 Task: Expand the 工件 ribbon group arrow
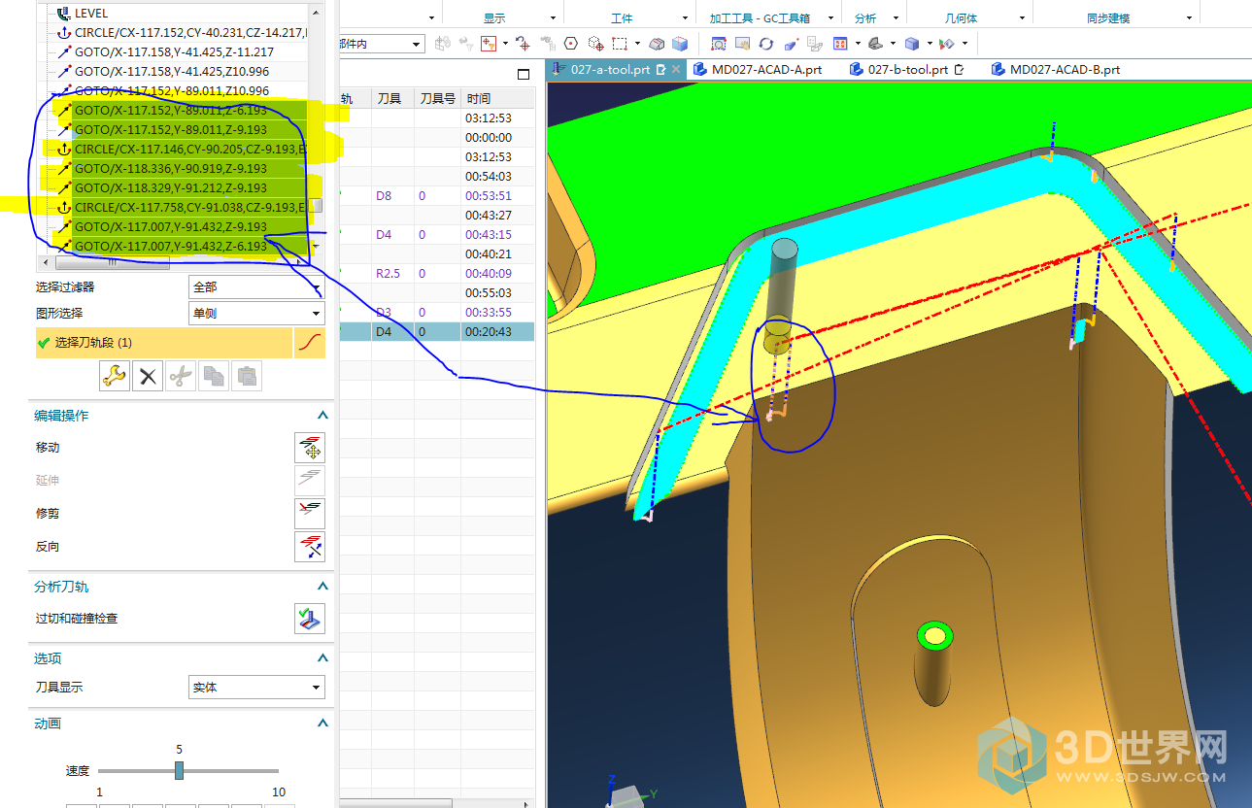(685, 18)
